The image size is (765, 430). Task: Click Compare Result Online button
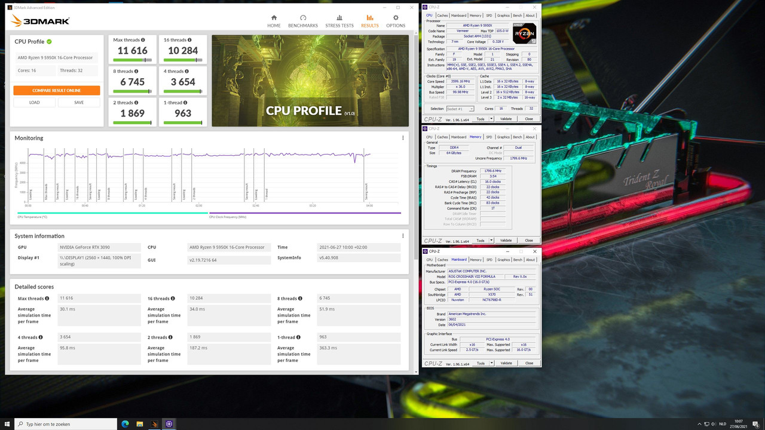[57, 90]
